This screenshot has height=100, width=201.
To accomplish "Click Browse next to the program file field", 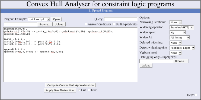I will click(x=45, y=24).
